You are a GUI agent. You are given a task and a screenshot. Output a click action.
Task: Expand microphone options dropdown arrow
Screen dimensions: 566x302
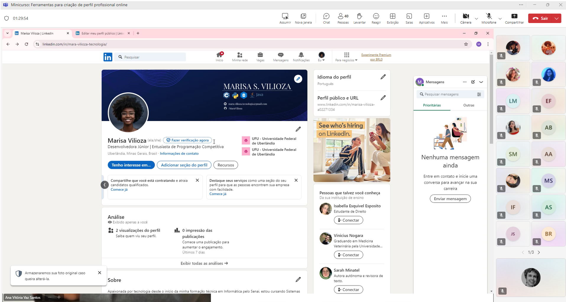tap(500, 19)
